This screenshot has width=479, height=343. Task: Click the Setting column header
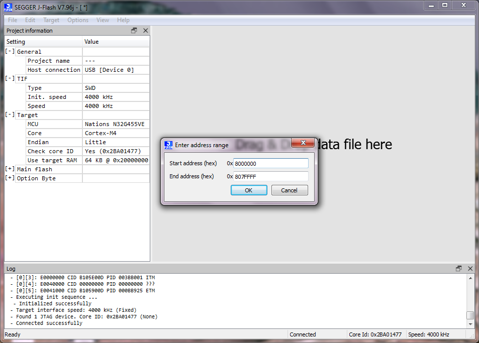click(43, 42)
